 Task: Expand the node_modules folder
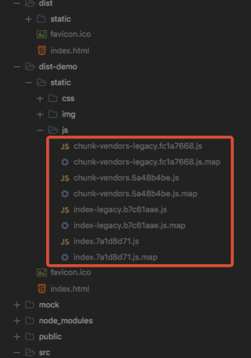[x=17, y=321]
